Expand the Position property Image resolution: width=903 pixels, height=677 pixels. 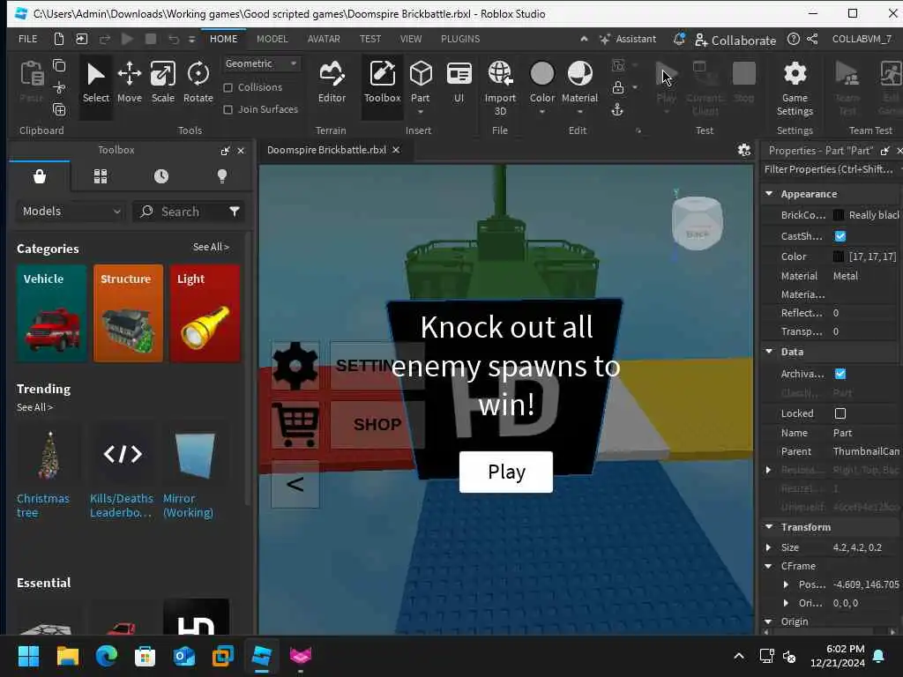pos(786,584)
